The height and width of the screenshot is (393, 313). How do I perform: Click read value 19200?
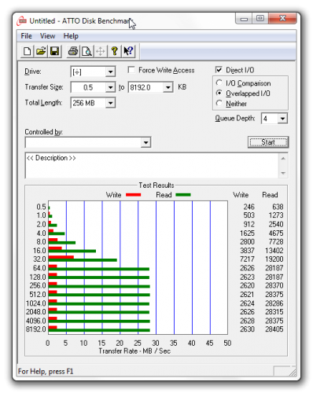pos(274,259)
